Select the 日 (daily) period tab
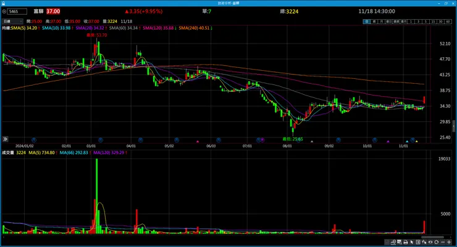 tap(367, 22)
